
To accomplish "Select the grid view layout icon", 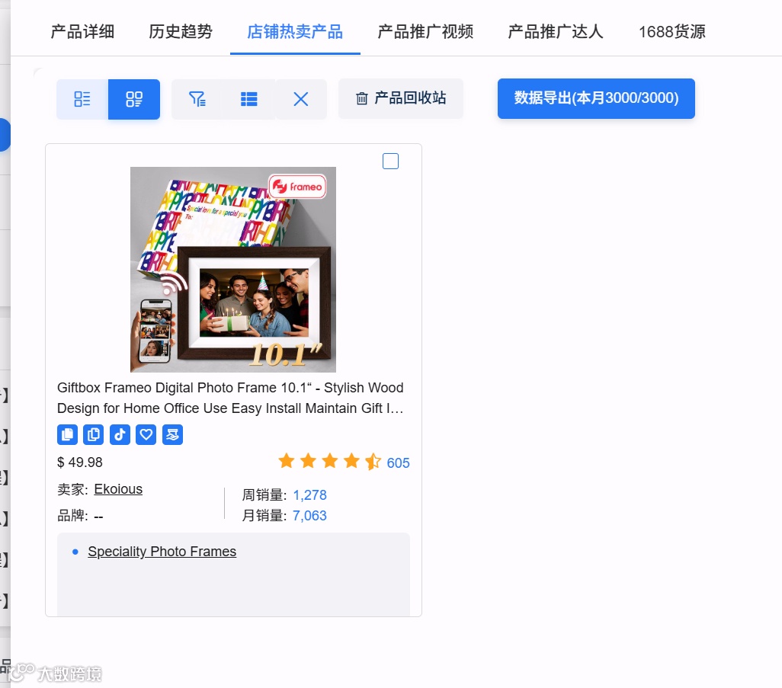I will 134,99.
